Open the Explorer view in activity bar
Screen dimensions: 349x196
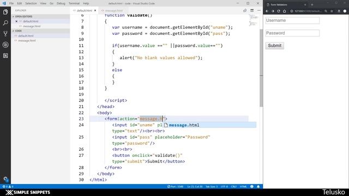(x=5, y=12)
